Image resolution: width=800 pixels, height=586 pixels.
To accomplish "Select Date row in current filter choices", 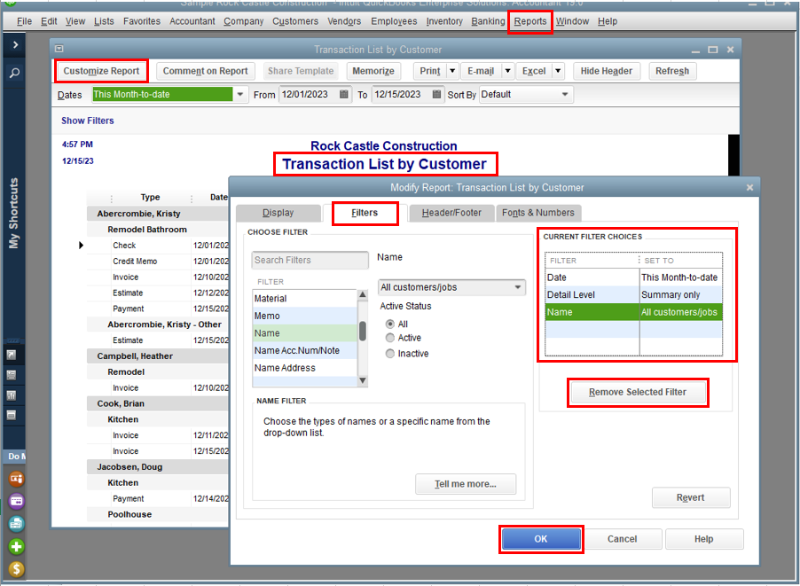I will point(633,277).
